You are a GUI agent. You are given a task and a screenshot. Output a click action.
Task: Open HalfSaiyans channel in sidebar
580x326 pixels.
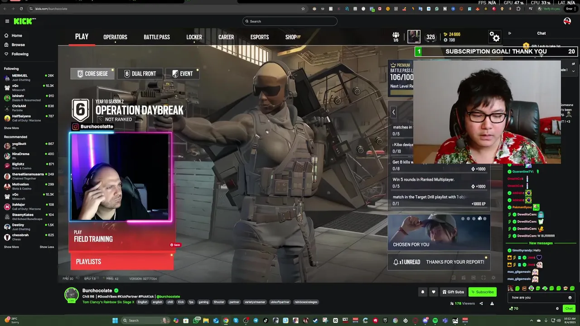(29, 118)
